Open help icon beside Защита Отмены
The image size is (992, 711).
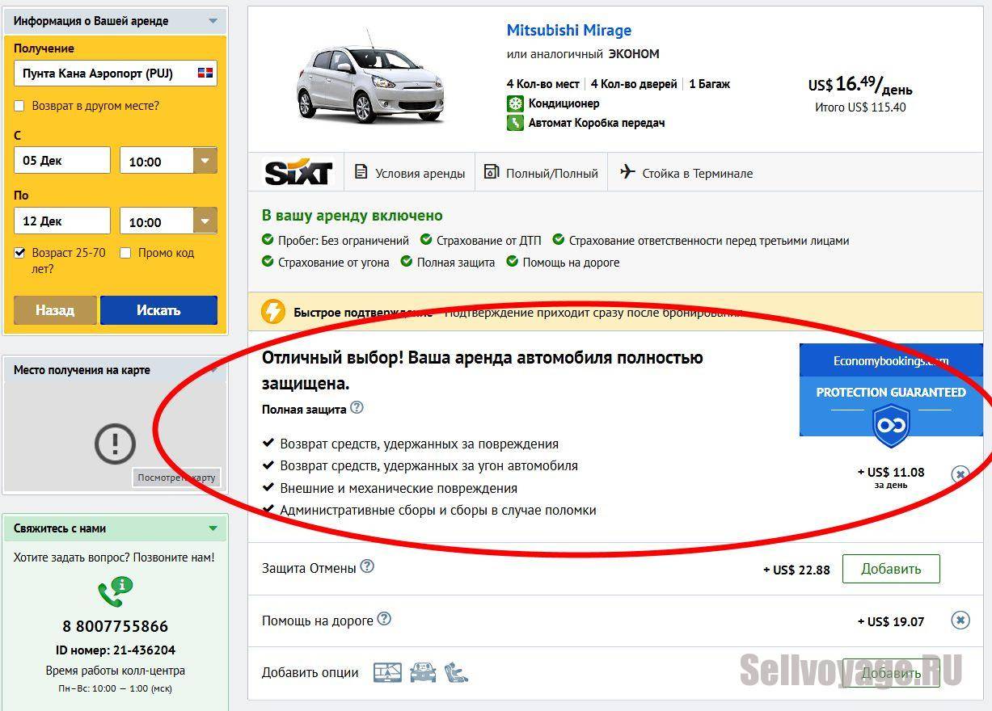(367, 566)
